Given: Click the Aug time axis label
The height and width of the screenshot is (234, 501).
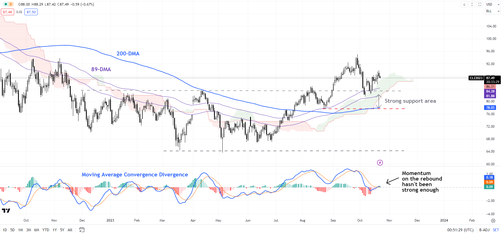Looking at the screenshot, I should (302, 220).
